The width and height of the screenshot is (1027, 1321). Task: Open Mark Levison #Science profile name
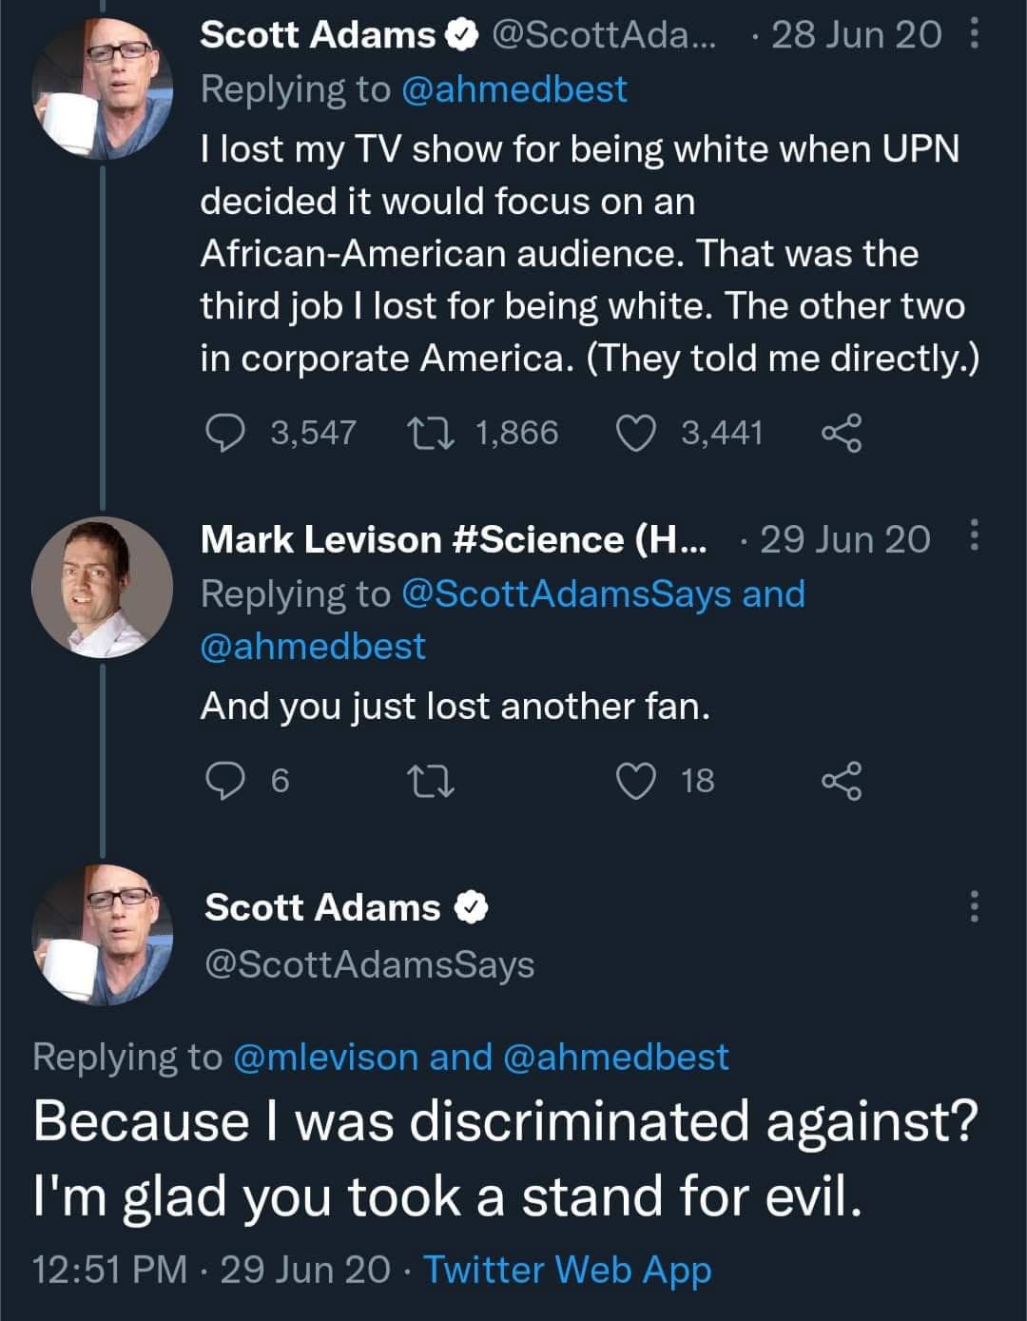[x=453, y=539]
